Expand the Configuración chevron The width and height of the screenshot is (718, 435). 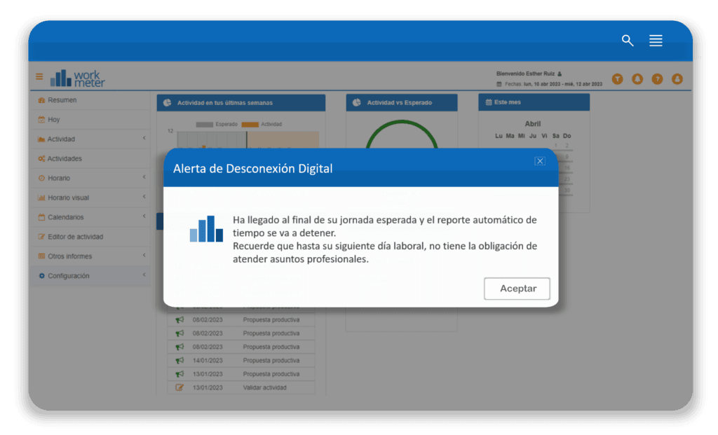[144, 275]
